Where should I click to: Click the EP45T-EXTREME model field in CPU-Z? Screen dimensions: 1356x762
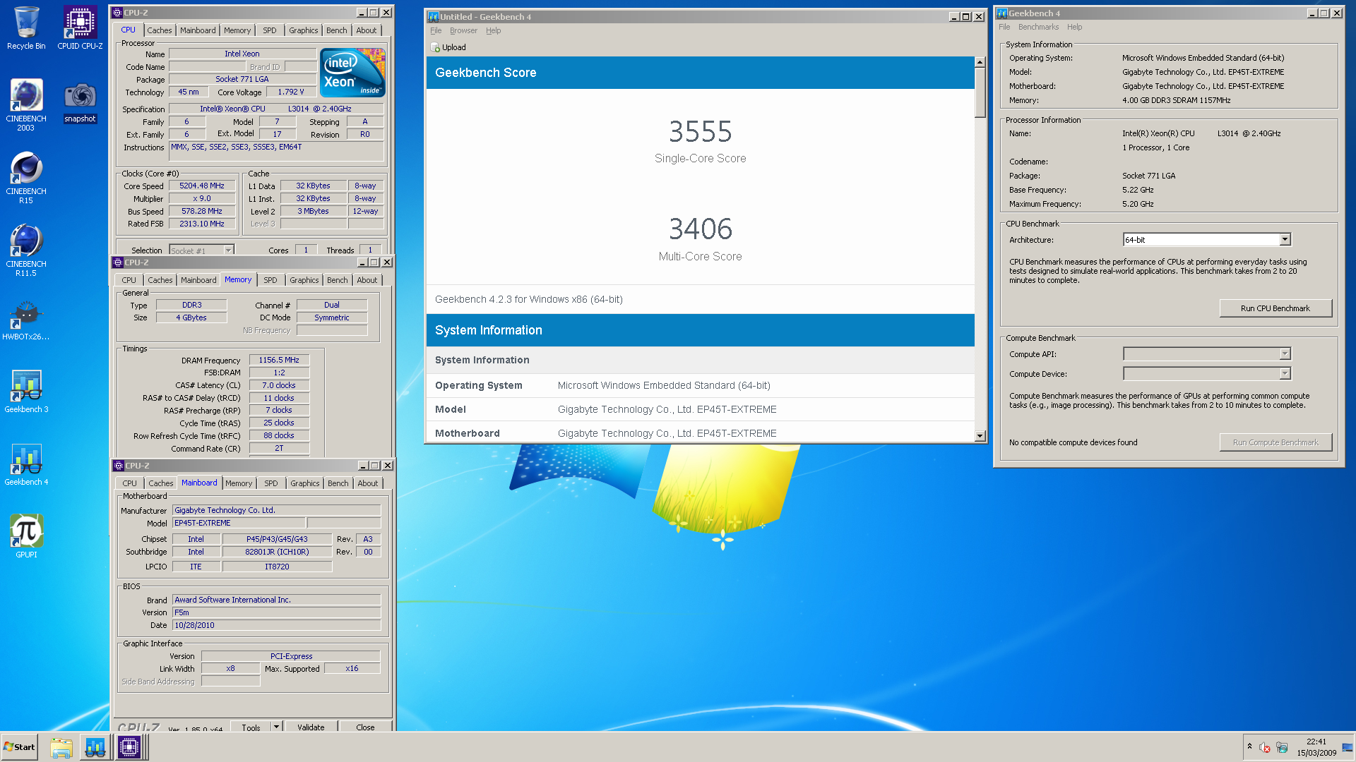point(239,523)
